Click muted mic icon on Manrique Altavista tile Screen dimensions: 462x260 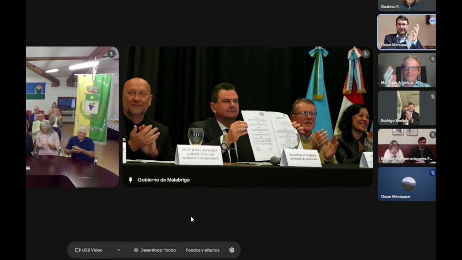[x=432, y=59]
